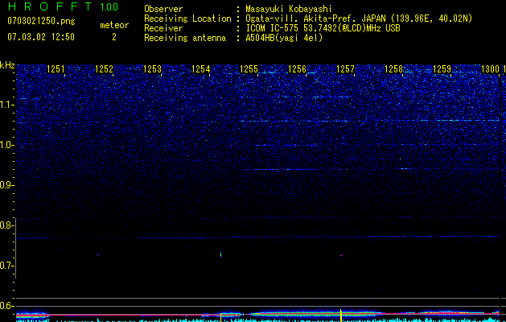Select the filename 0703021250.png
Viewport: 506px width, 322px height.
pyautogui.click(x=41, y=21)
